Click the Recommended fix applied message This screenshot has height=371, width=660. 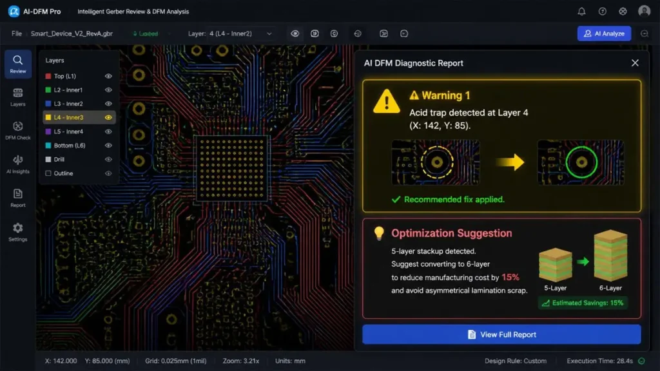pos(448,200)
